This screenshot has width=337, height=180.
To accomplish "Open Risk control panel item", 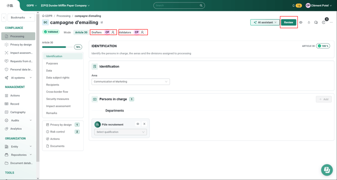I will pos(63,132).
